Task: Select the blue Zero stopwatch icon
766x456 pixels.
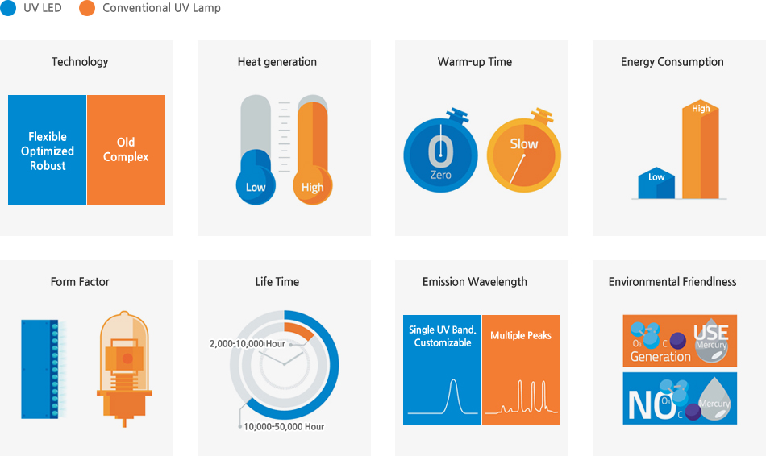Action: [440, 154]
